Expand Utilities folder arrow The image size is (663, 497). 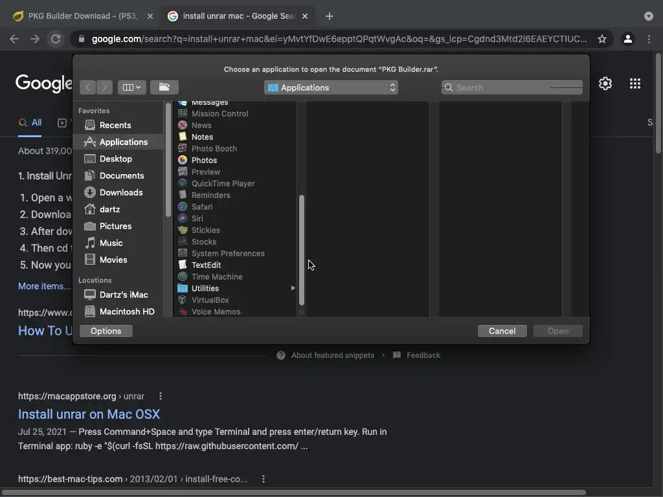(293, 288)
